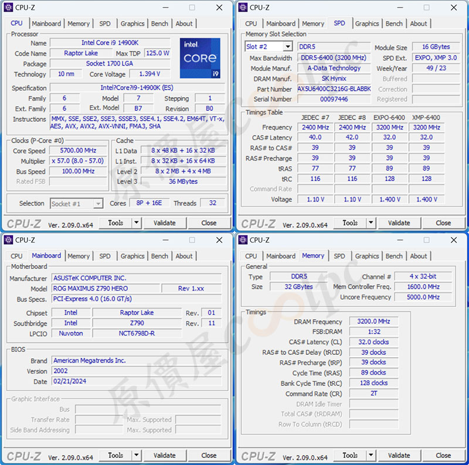The width and height of the screenshot is (469, 465).
Task: Select the Bench tab in the SPD window
Action: point(394,23)
